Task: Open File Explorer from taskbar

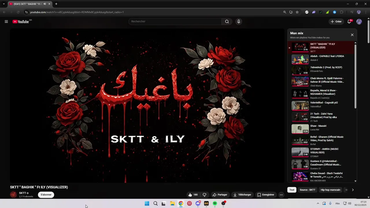Action: coord(172,203)
